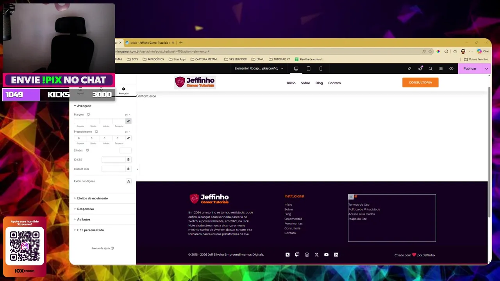Image resolution: width=500 pixels, height=281 pixels.
Task: Add this page to favorites star
Action: pos(430,52)
